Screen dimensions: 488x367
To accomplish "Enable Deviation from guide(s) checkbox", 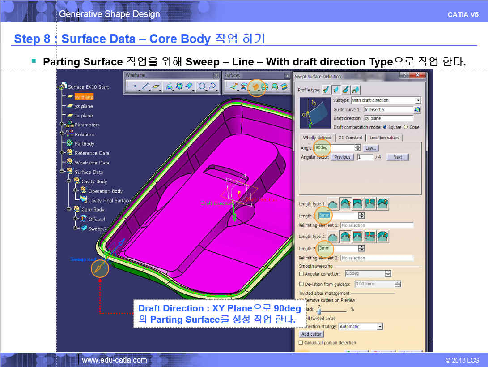I will coord(301,284).
